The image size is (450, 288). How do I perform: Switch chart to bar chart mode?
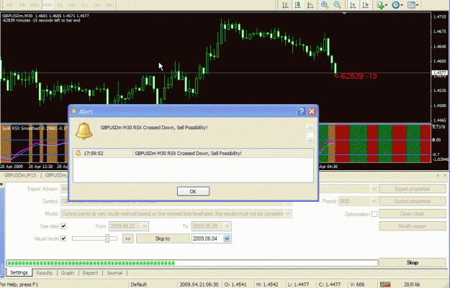click(285, 5)
